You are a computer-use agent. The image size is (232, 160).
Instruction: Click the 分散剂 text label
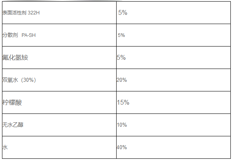[x=10, y=35]
